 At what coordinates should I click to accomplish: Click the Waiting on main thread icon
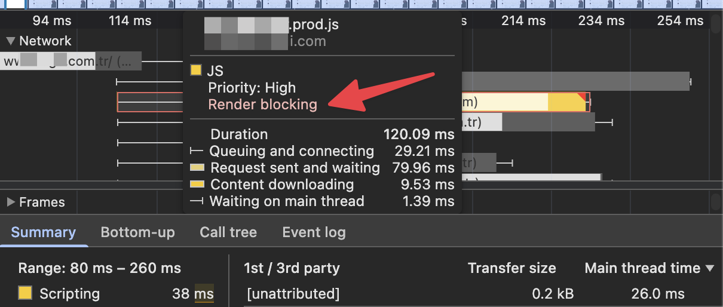197,201
